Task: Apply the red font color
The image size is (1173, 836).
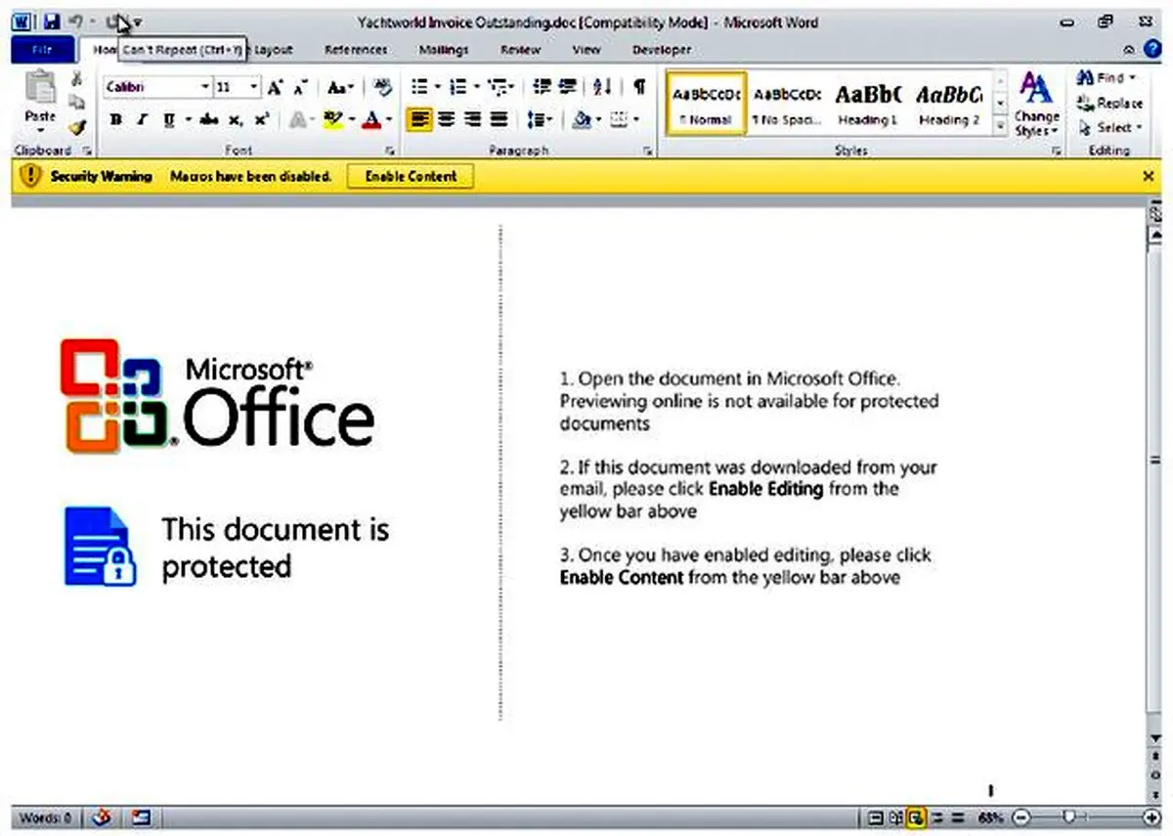Action: [370, 119]
